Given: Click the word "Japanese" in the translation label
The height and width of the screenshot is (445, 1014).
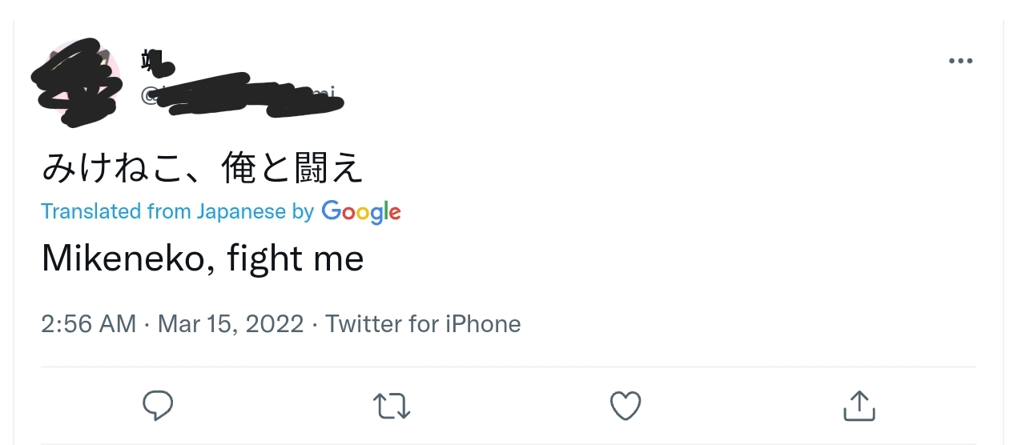Looking at the screenshot, I should 240,212.
